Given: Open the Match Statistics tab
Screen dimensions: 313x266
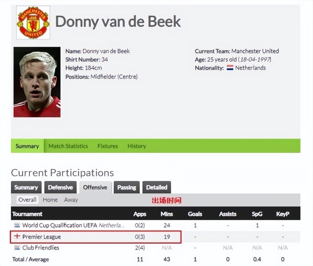Looking at the screenshot, I should pos(68,146).
